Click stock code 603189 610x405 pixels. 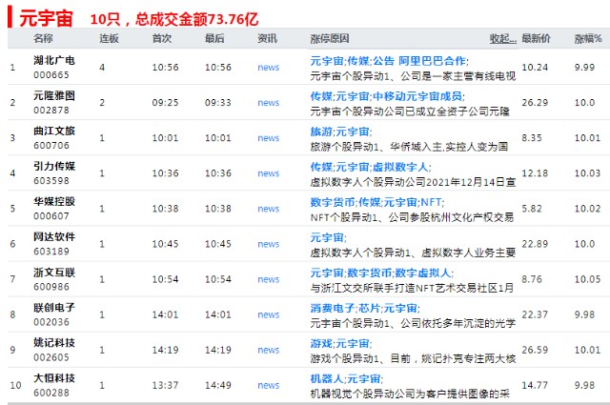pyautogui.click(x=51, y=252)
